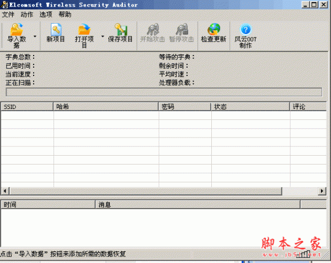331x263 pixels.
Task: Click the horizontal scrollbar left arrow
Action: (5, 191)
